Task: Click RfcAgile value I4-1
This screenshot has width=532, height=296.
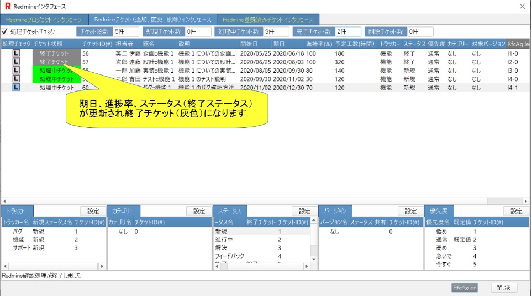Action: 512,87
